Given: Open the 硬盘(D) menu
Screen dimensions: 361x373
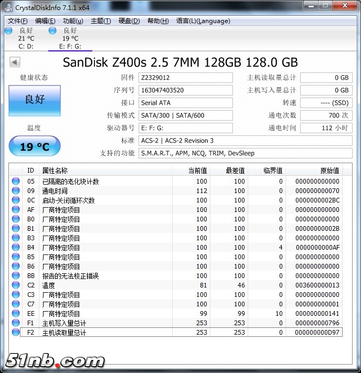Looking at the screenshot, I should [x=129, y=21].
